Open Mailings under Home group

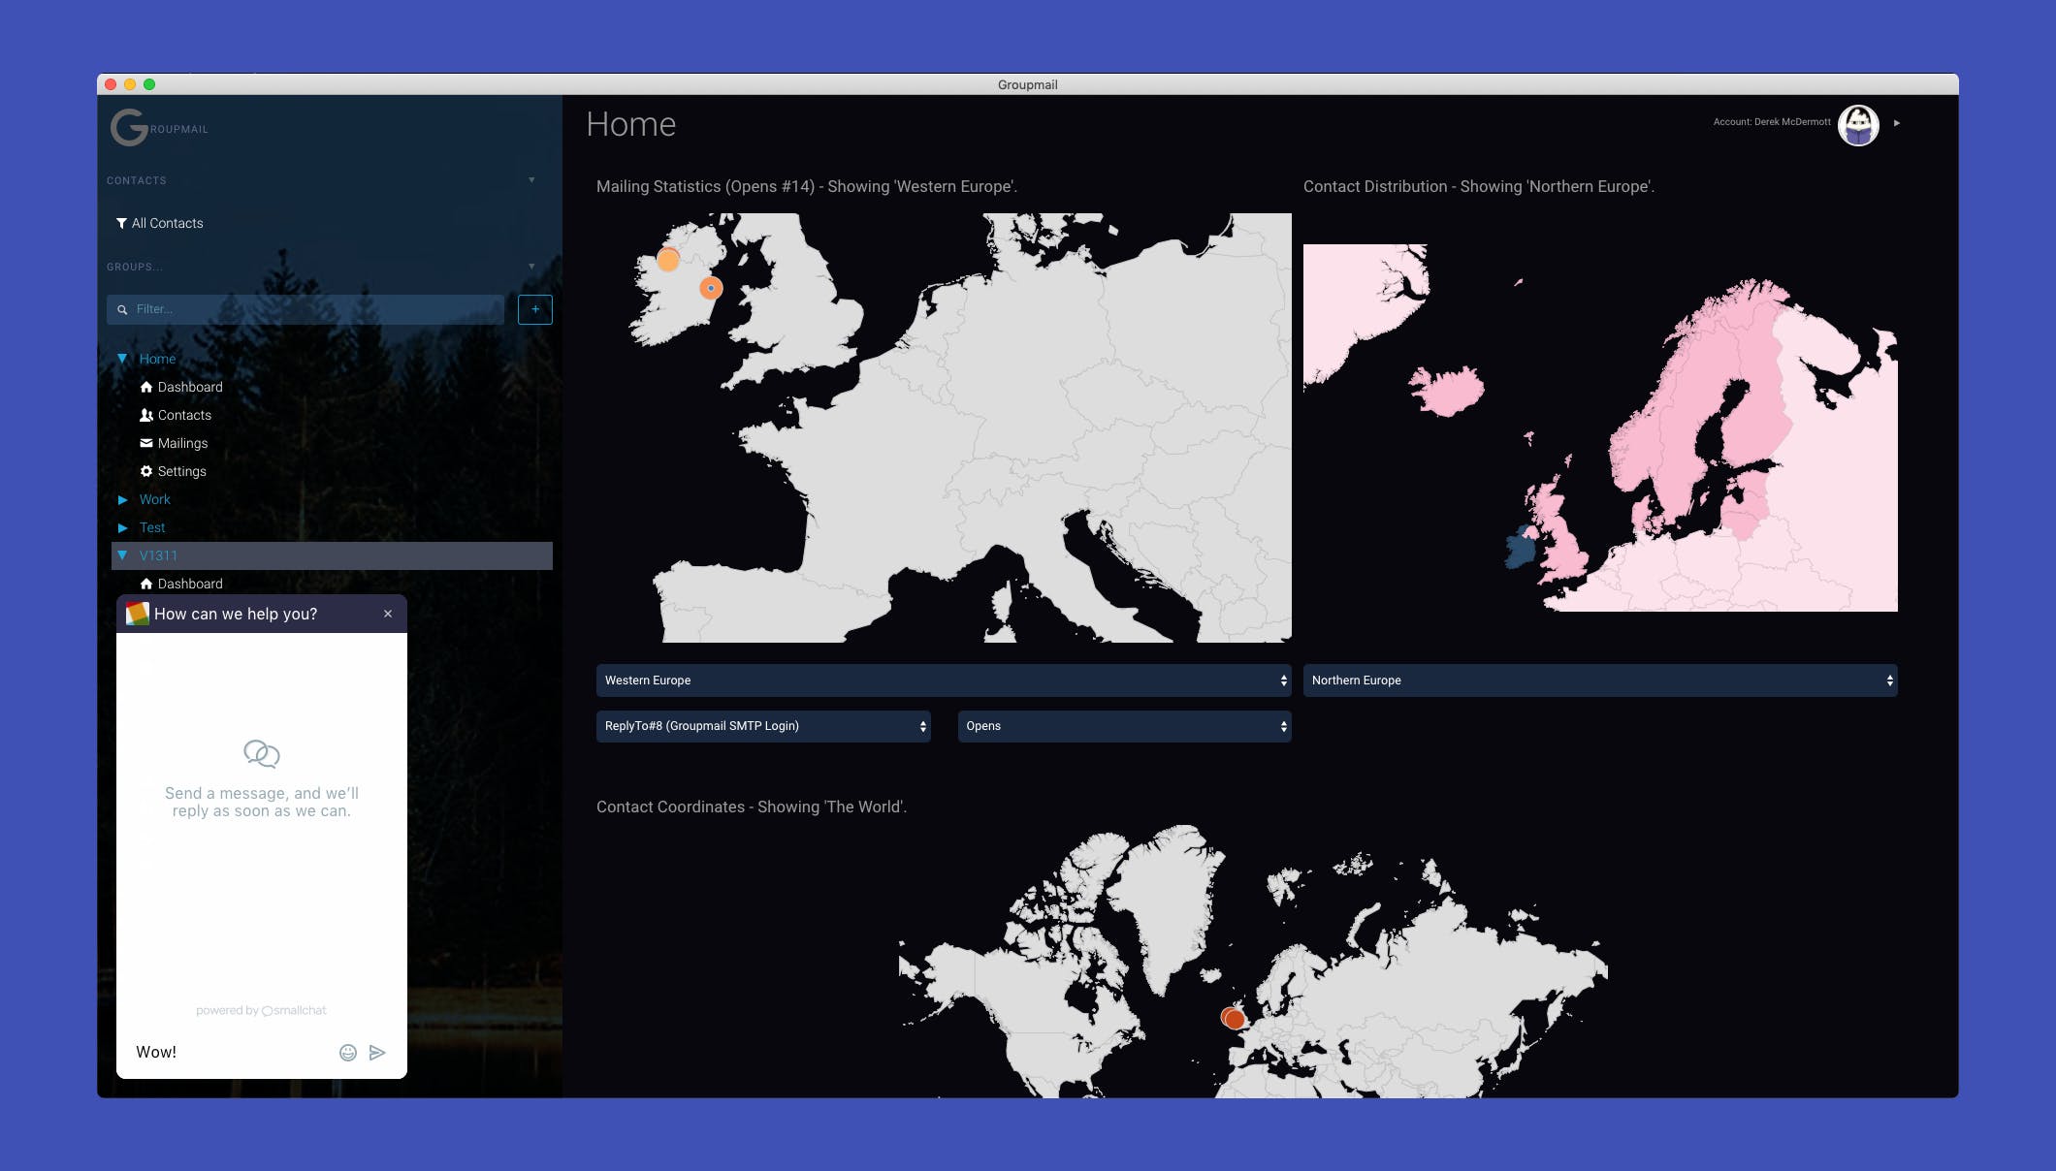182,443
